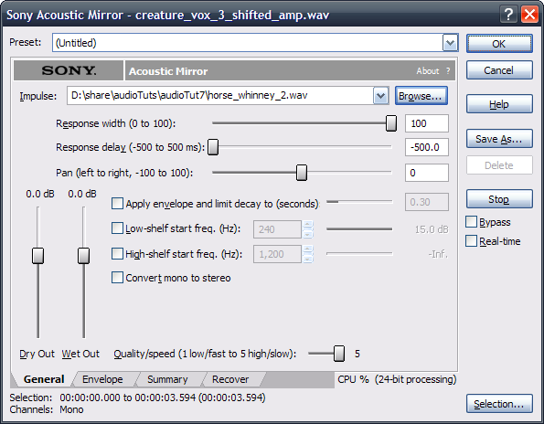This screenshot has height=424, width=544.
Task: Enable the Real-time checkbox
Action: pos(471,241)
